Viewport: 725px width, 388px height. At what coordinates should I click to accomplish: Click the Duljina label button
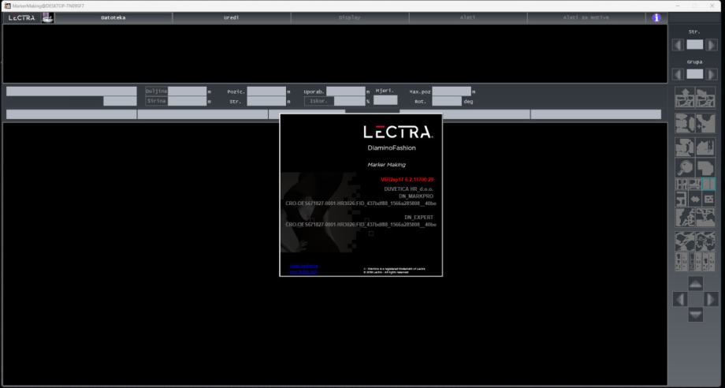(156, 91)
